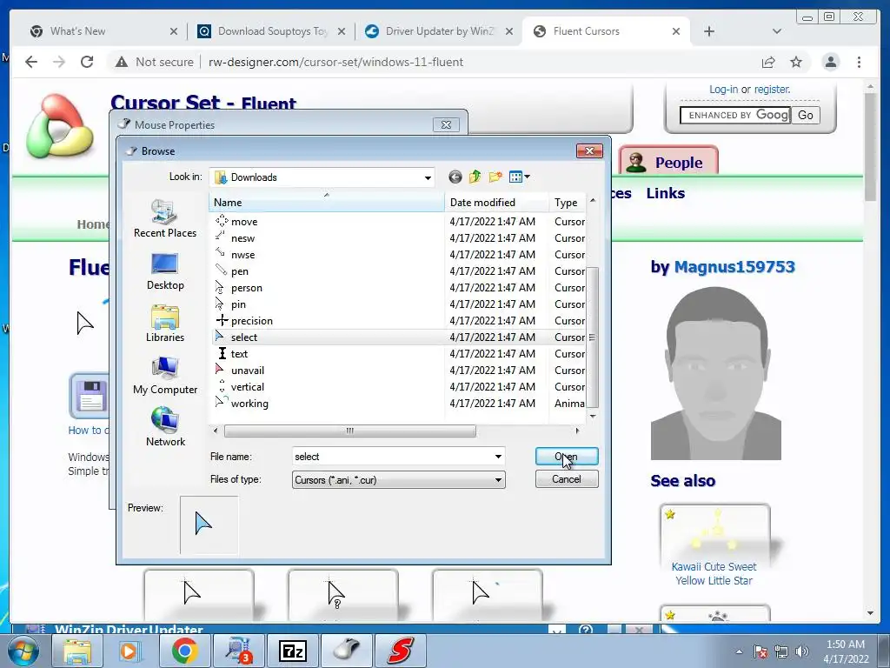Click the address bar URL

point(335,62)
